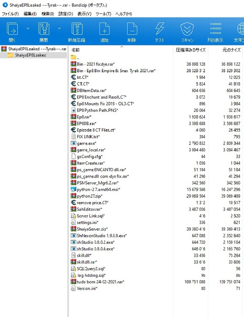The height and width of the screenshot is (317, 244).
Task: Open the ツール(T) menu
Action: click(103, 14)
